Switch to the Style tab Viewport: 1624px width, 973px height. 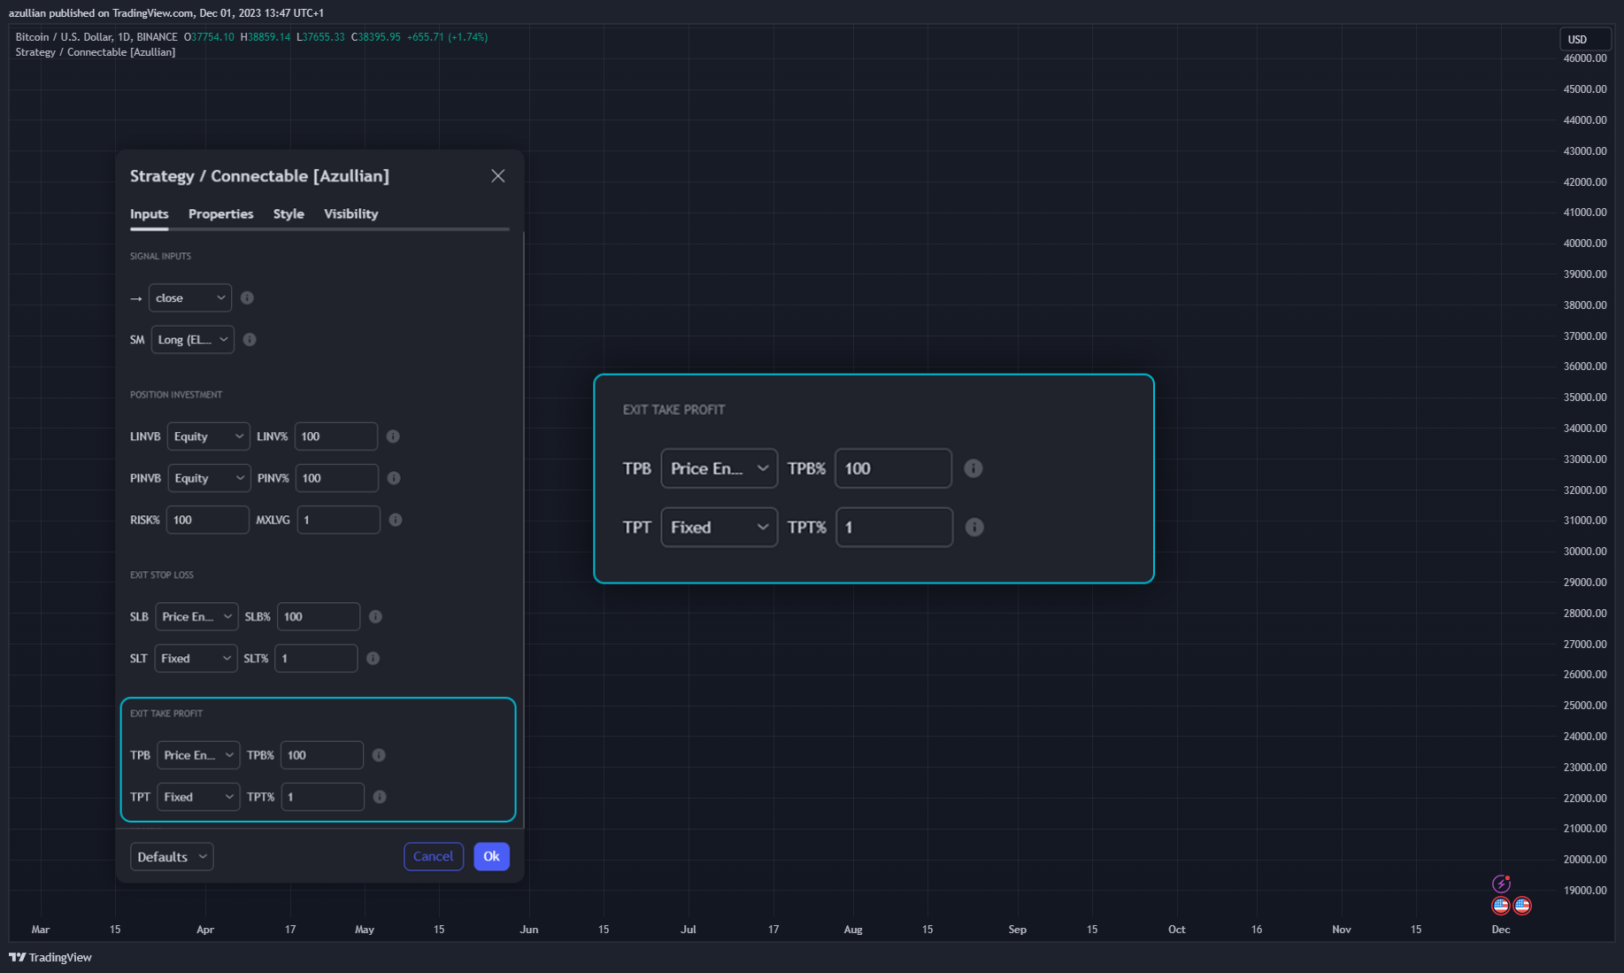click(x=289, y=213)
